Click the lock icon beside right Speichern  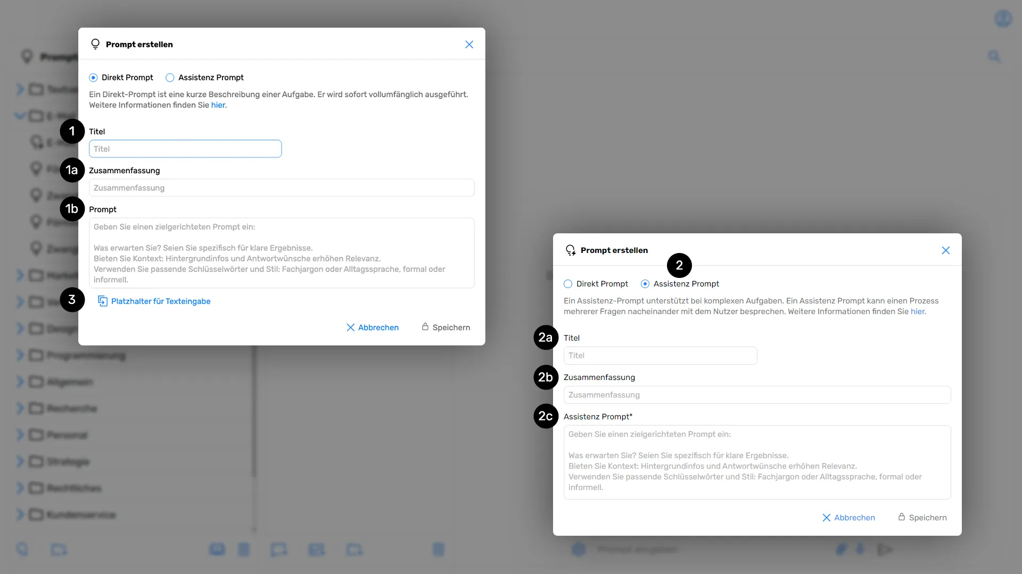point(902,517)
